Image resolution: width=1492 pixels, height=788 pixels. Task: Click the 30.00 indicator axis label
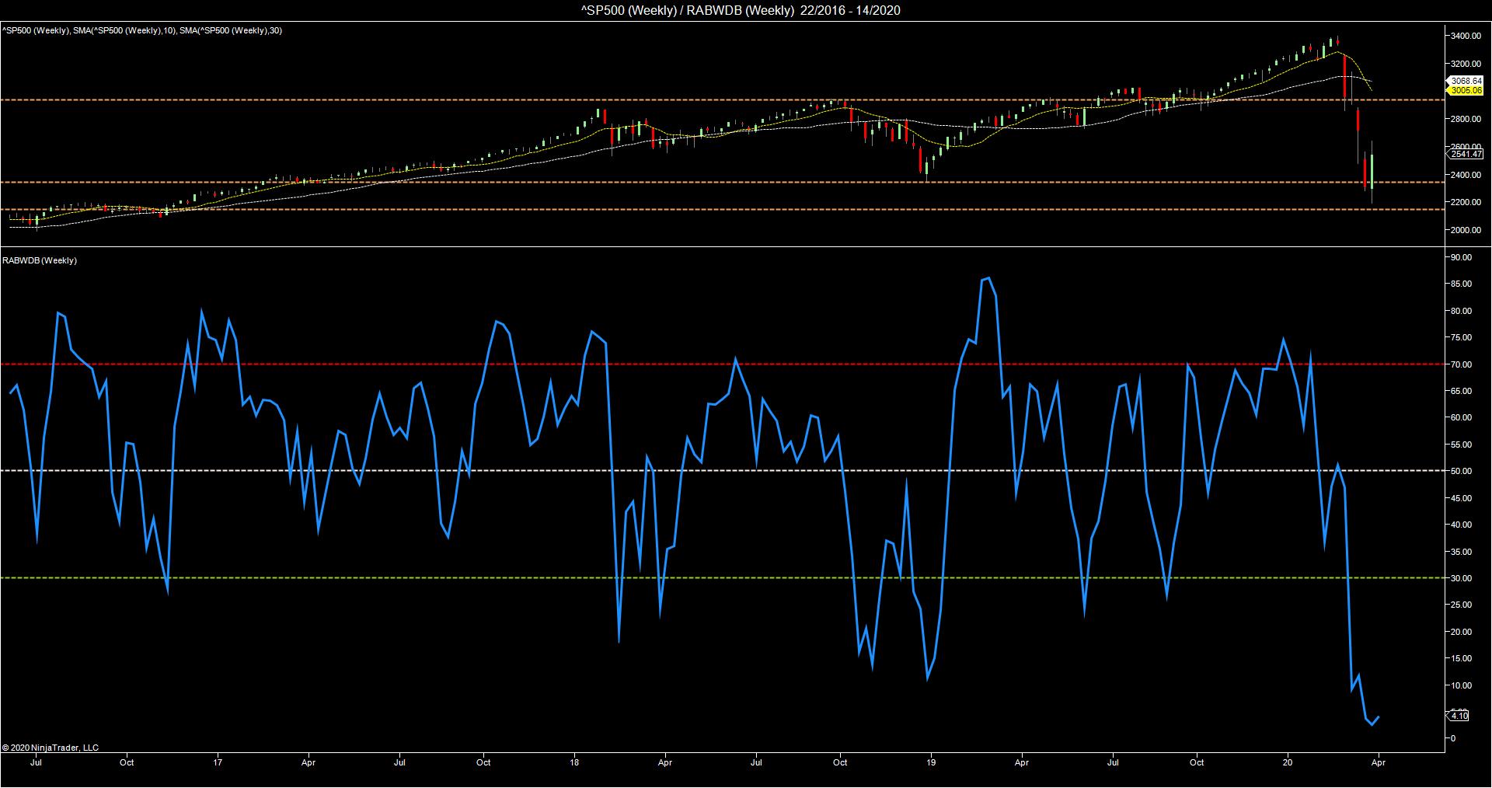pyautogui.click(x=1461, y=578)
